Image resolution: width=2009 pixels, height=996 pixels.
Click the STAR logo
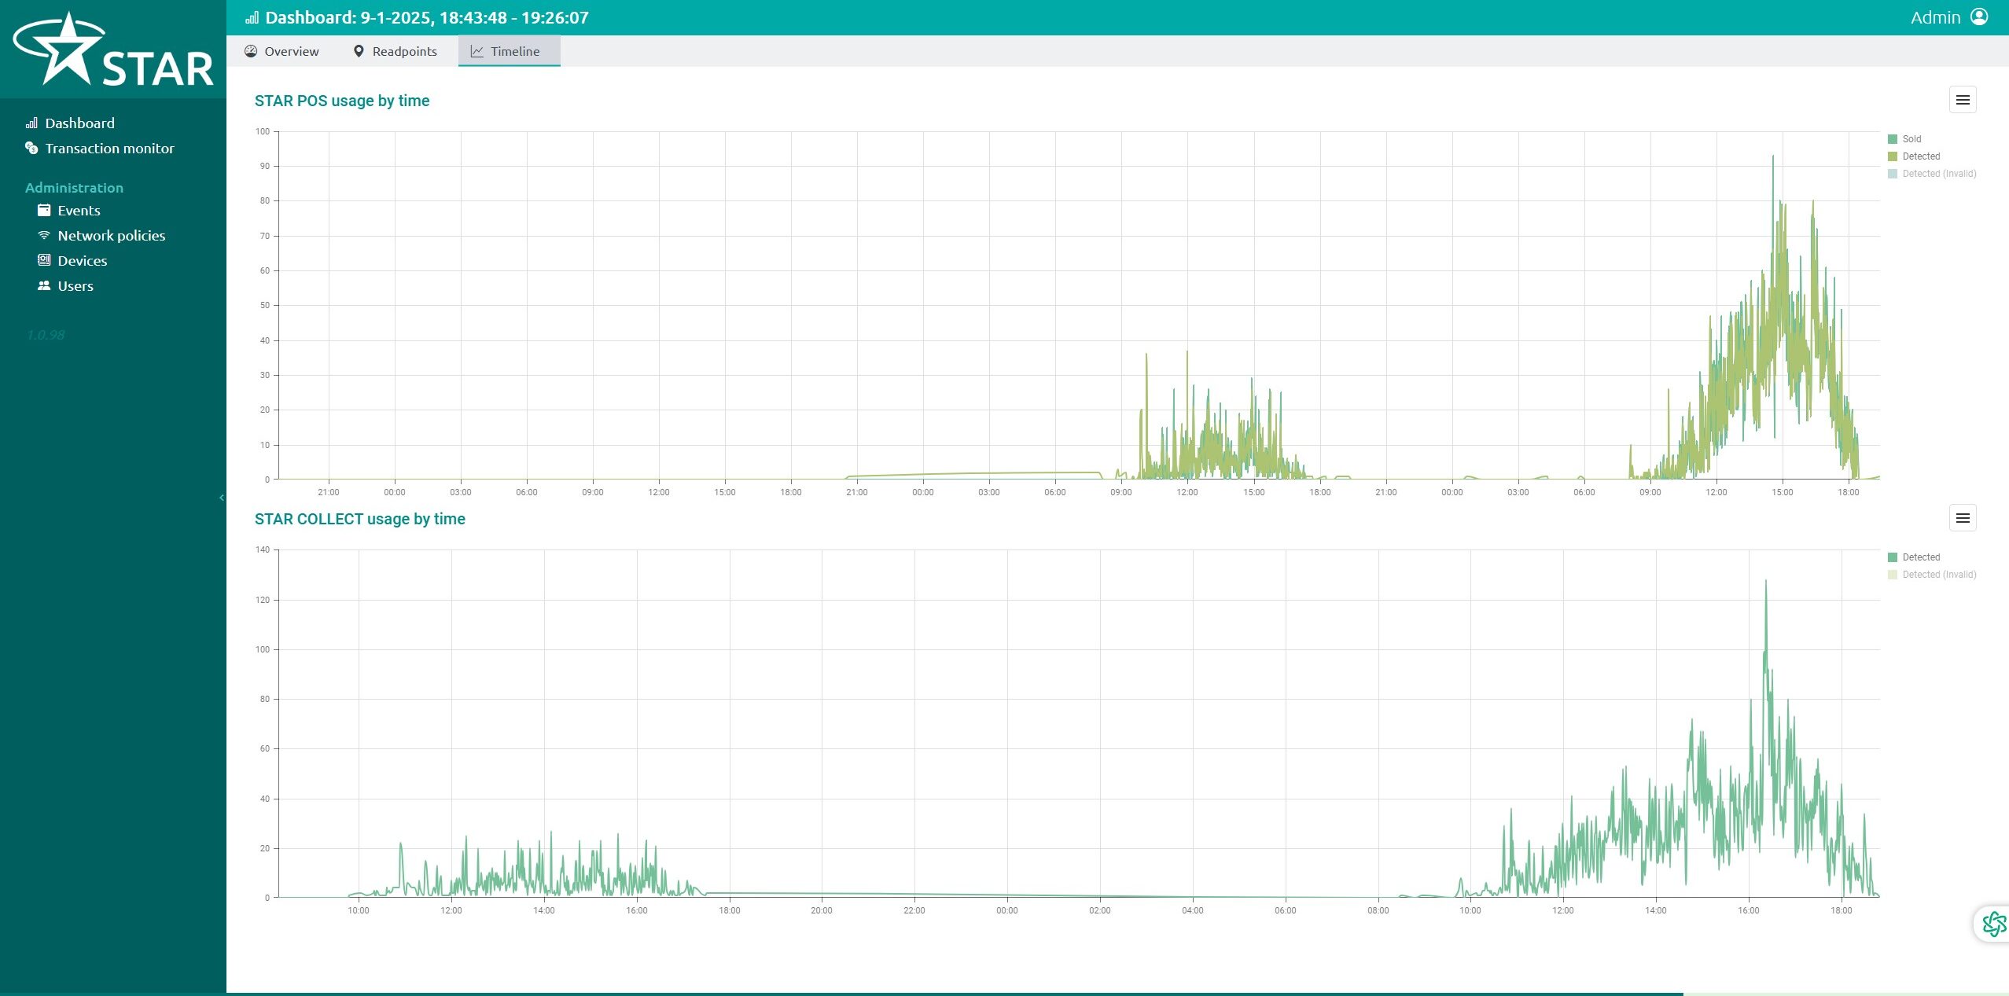(x=113, y=49)
